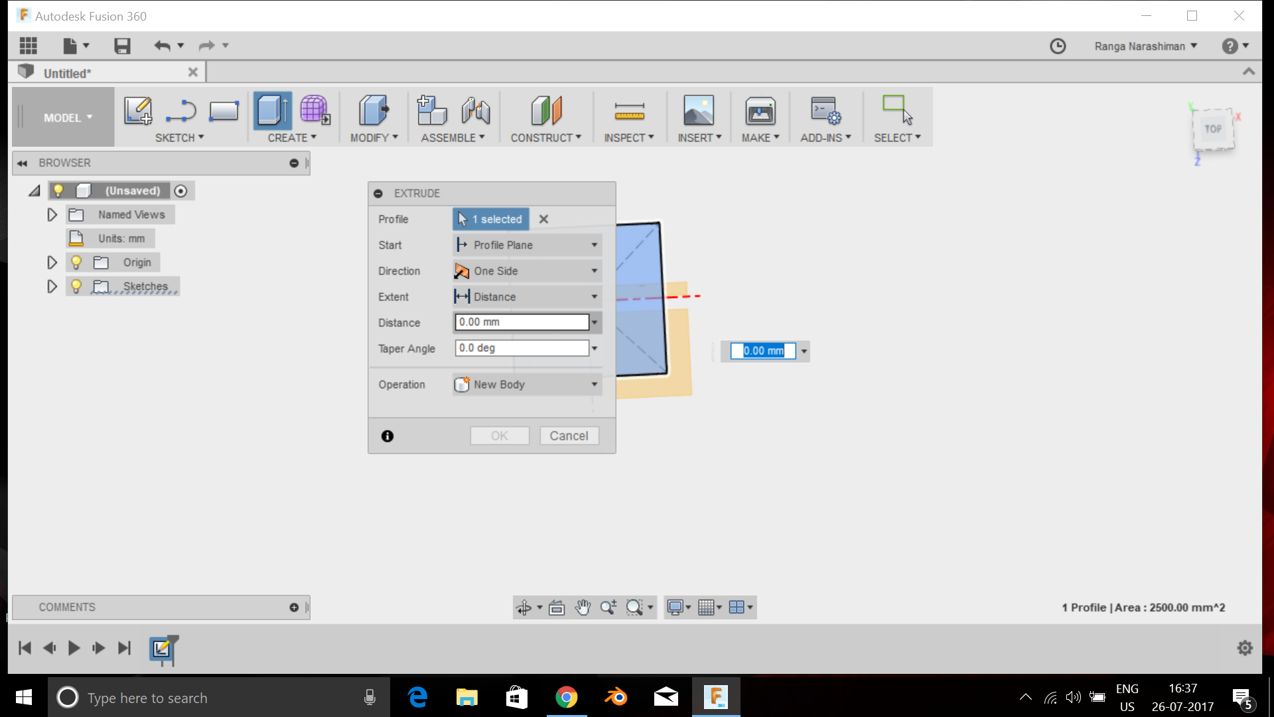
Task: Expand the Sketches tree node
Action: pyautogui.click(x=52, y=287)
